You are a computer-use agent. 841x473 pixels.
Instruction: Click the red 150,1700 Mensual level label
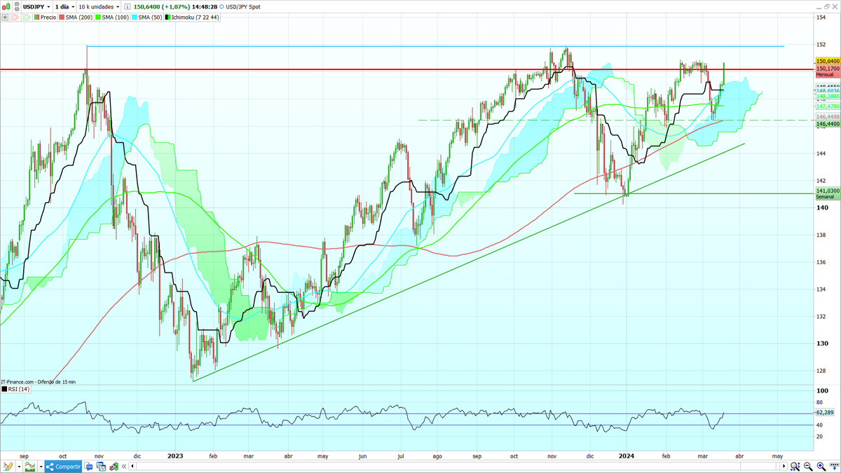(828, 71)
